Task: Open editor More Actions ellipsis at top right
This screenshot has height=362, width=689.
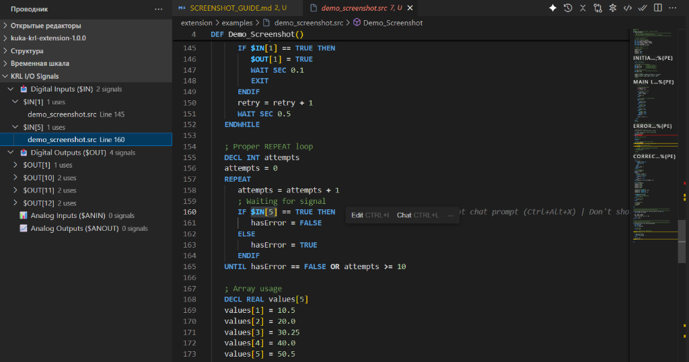Action: coord(673,8)
